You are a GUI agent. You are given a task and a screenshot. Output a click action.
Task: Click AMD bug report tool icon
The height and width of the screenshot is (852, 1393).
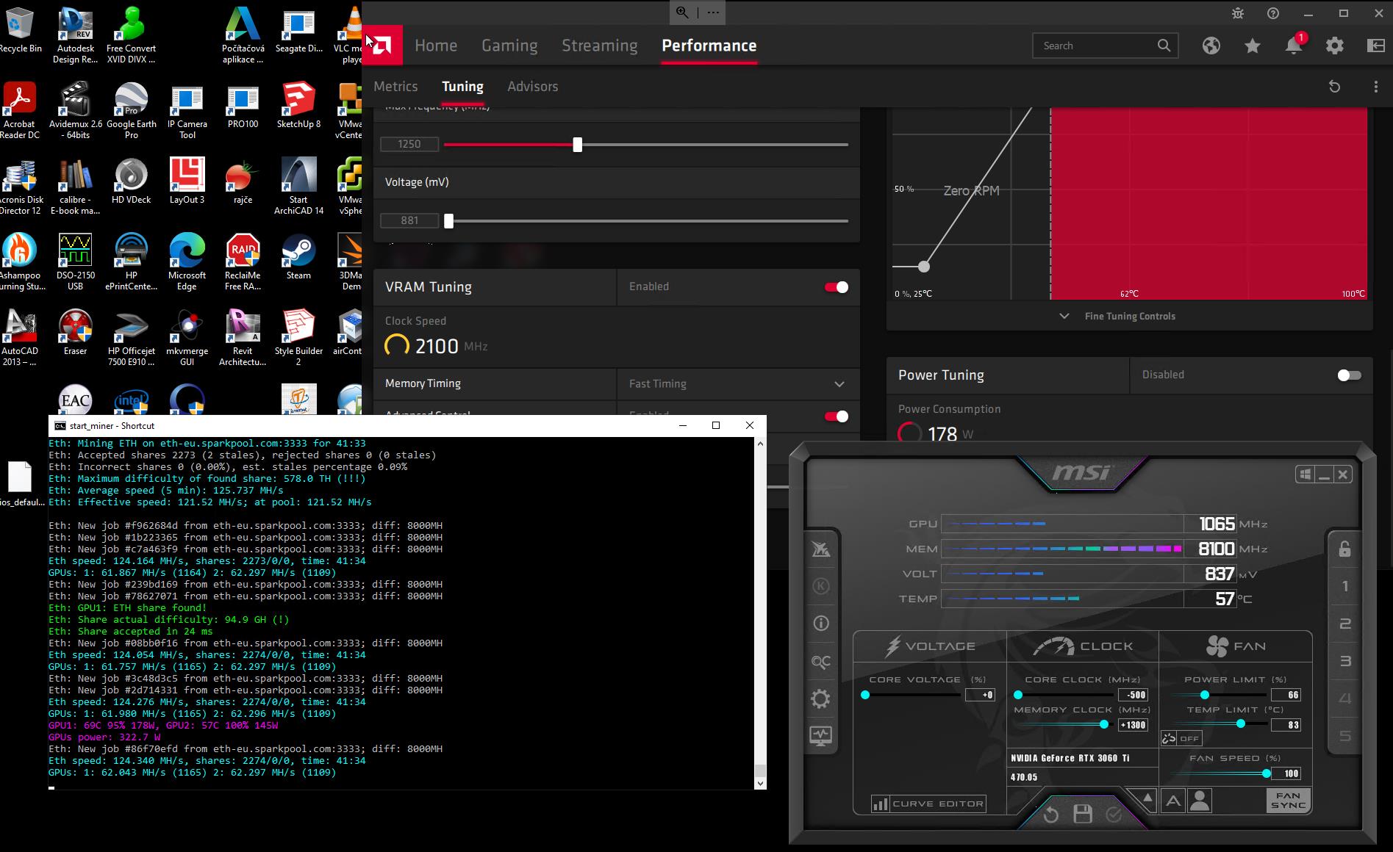click(1239, 13)
